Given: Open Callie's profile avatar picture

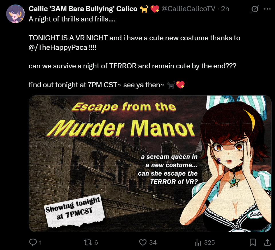Looking at the screenshot, I should pyautogui.click(x=15, y=14).
